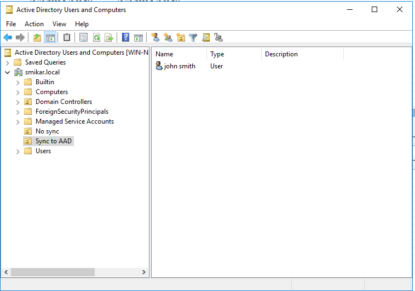415x291 pixels.
Task: Expand the Computers container
Action: coord(18,92)
